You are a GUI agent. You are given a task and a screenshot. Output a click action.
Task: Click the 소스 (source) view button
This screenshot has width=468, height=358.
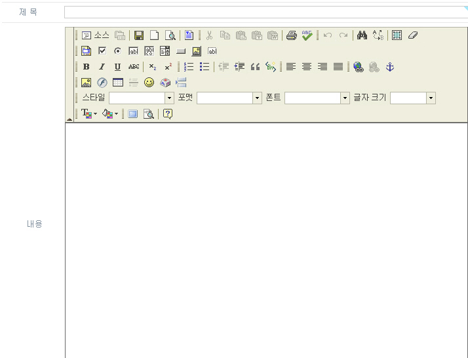[95, 35]
